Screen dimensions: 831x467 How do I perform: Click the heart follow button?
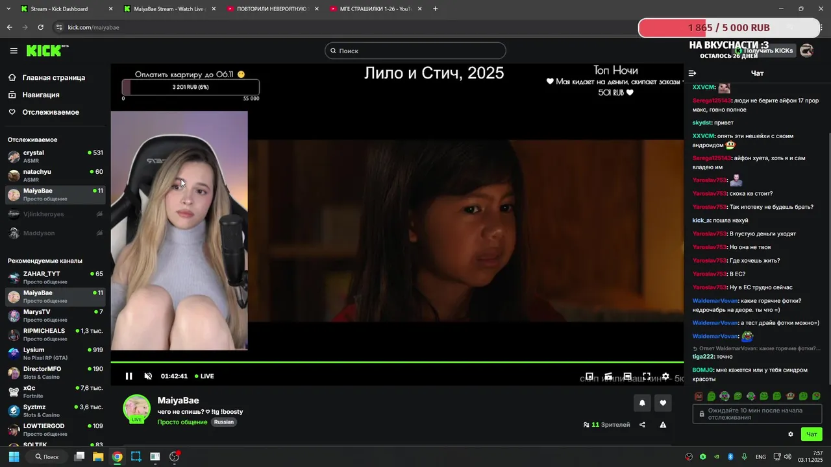[x=663, y=403]
